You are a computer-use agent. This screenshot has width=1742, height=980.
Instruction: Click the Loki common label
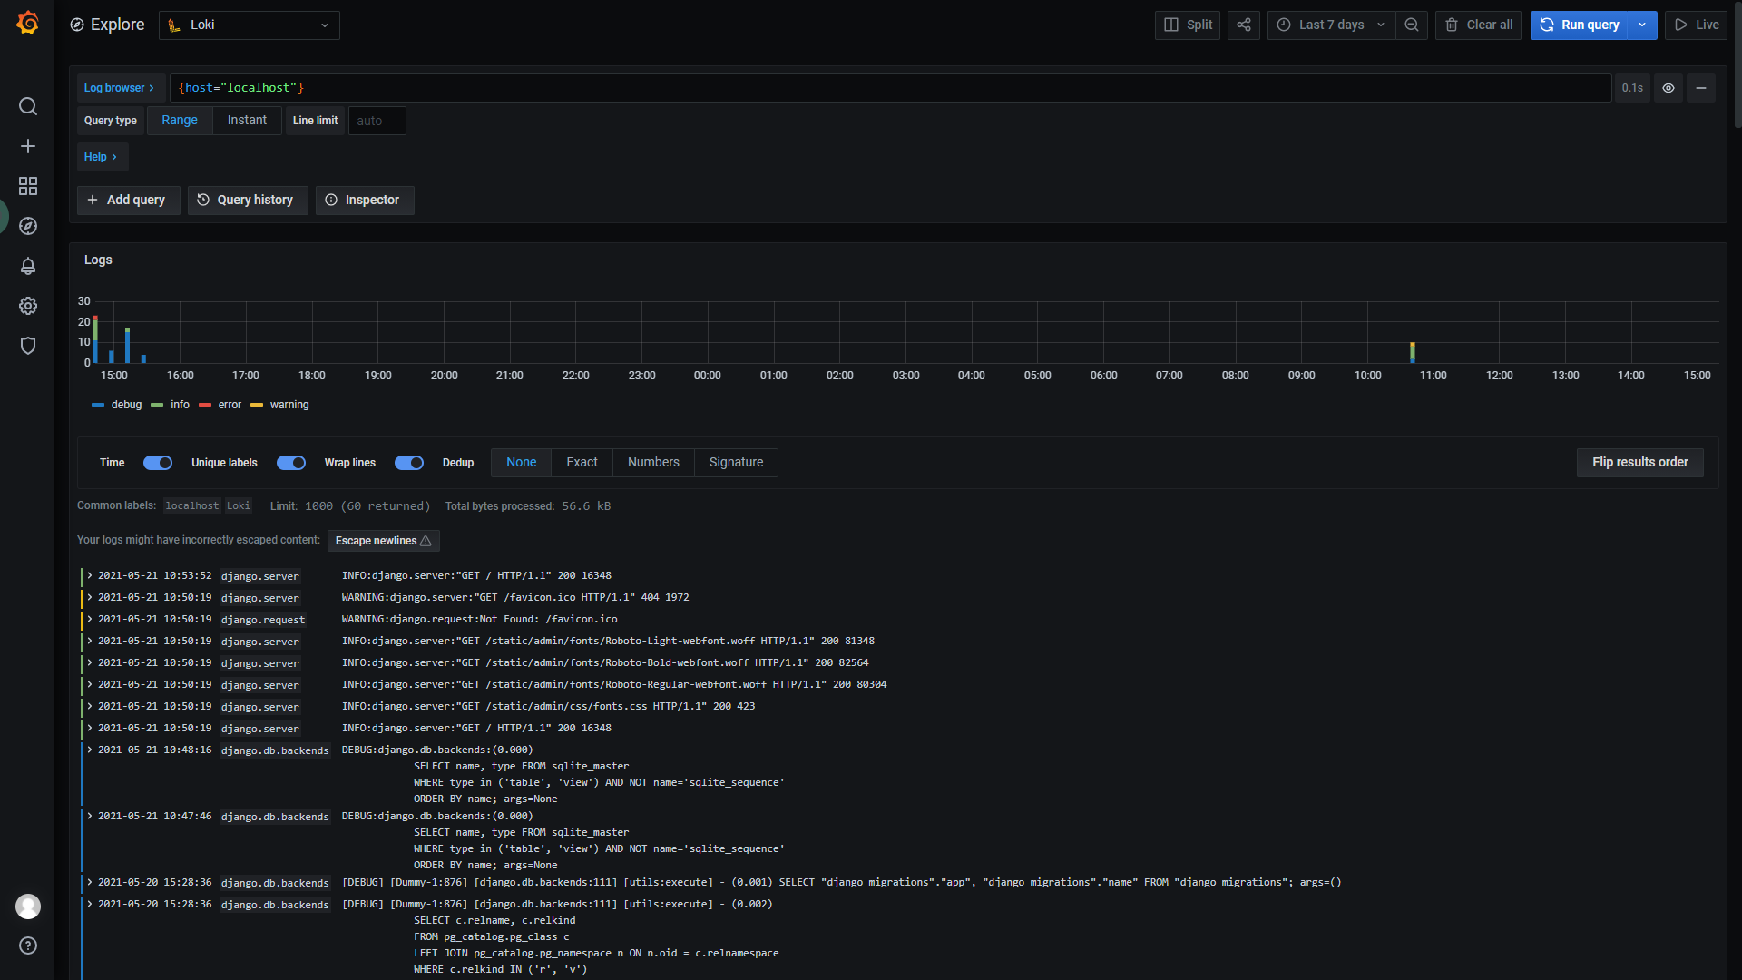pyautogui.click(x=239, y=506)
